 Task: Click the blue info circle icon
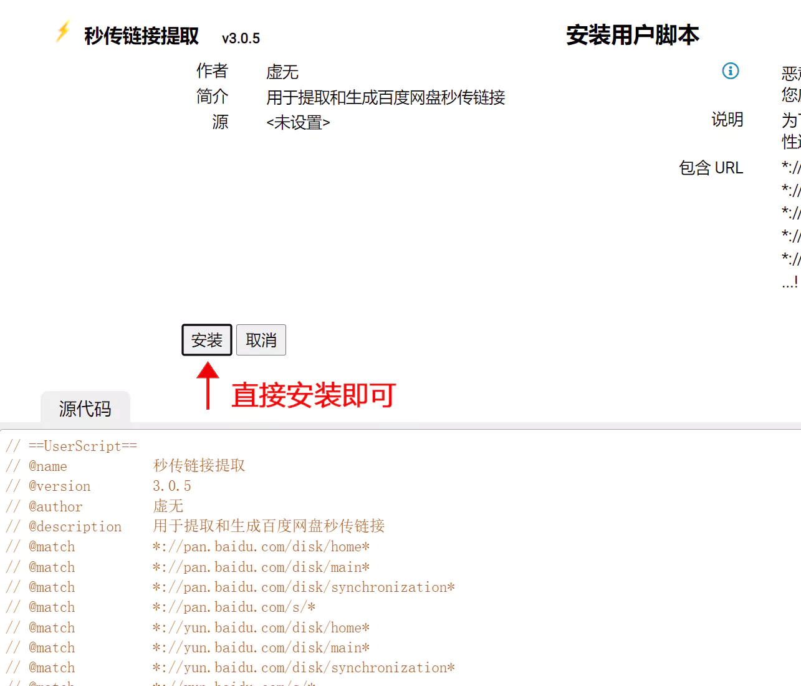point(730,71)
